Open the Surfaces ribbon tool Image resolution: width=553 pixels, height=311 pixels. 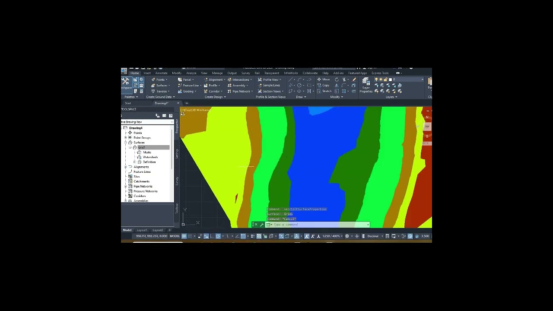point(161,86)
